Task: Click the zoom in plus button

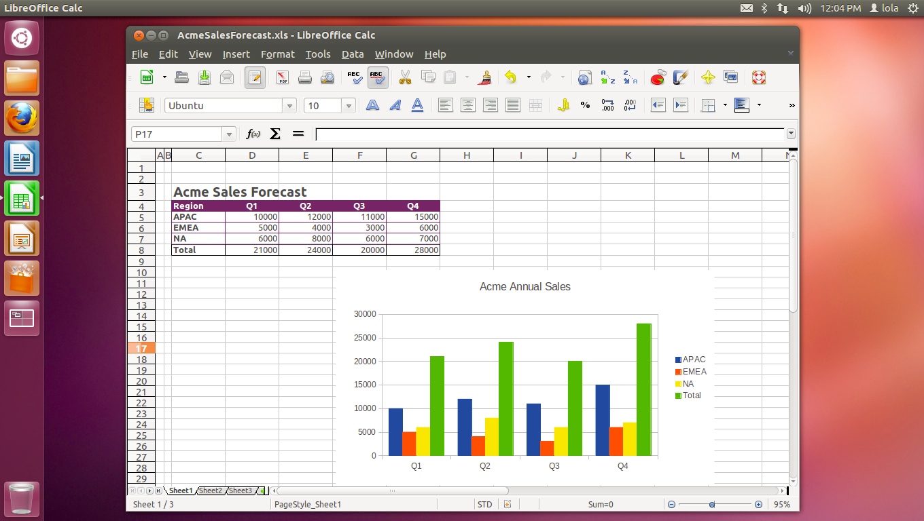Action: (758, 504)
